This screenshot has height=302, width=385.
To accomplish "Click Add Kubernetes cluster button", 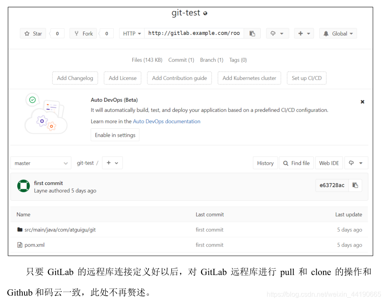I will (x=249, y=78).
